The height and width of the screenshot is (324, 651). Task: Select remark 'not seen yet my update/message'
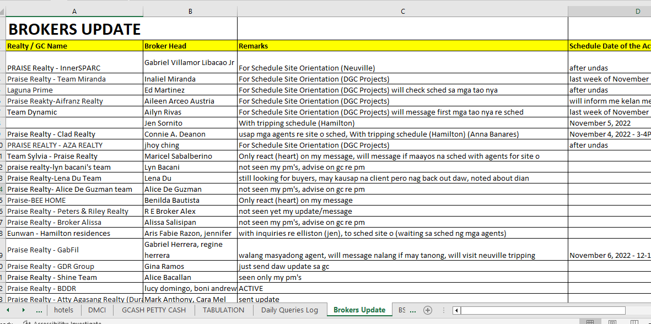[402, 211]
